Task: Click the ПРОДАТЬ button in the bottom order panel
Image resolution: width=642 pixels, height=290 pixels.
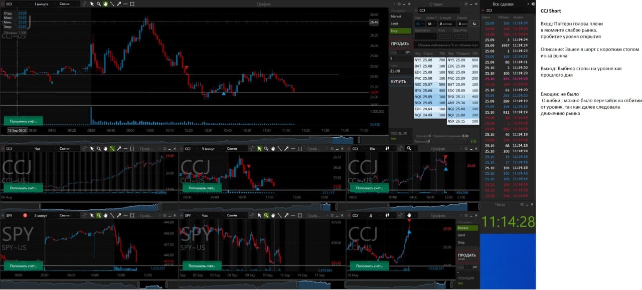Action: point(467,256)
